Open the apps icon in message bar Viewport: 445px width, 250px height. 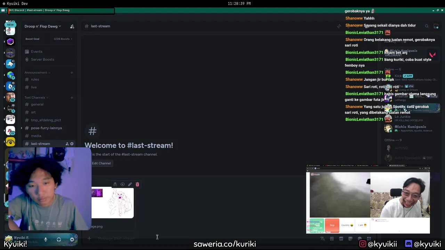point(369,239)
